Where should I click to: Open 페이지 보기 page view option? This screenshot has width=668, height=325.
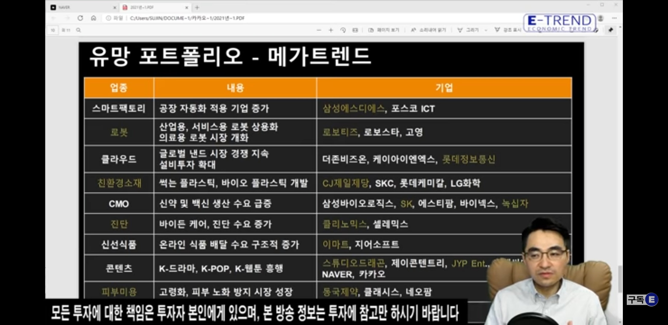pyautogui.click(x=384, y=30)
